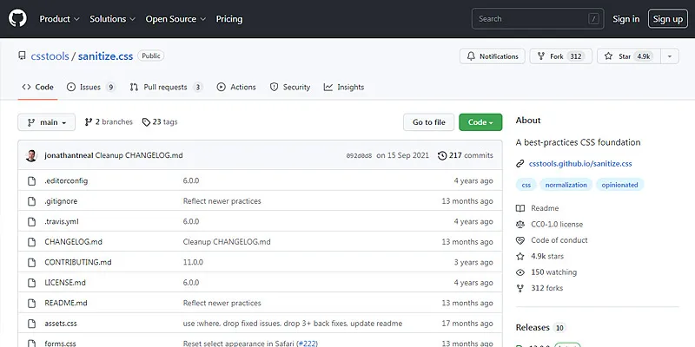Click the GitHub logo icon
This screenshot has width=695, height=347.
[x=18, y=18]
